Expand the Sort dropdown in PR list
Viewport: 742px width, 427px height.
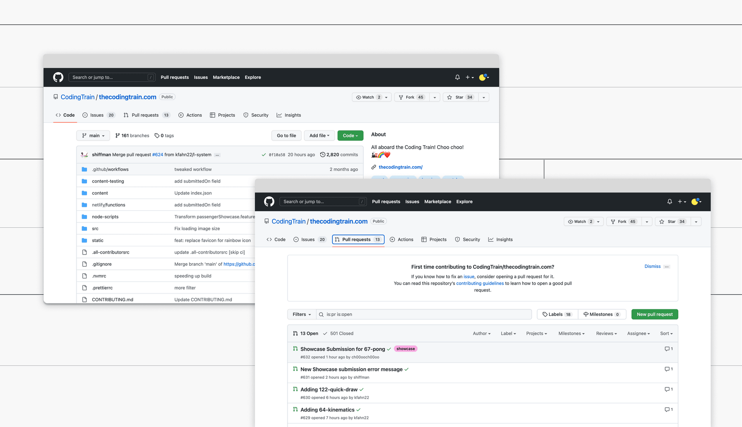666,334
